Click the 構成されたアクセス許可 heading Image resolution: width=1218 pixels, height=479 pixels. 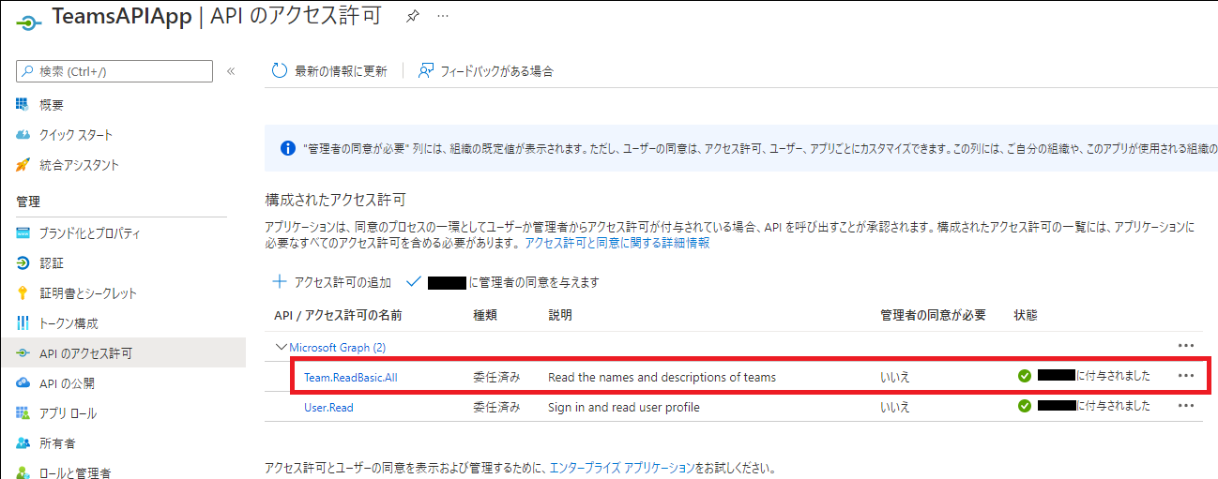tap(335, 200)
